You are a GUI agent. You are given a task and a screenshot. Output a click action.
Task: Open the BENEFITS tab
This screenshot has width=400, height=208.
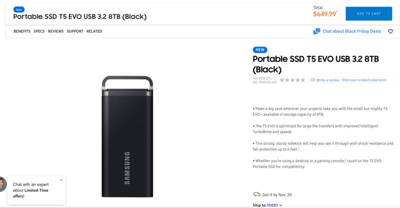point(22,31)
